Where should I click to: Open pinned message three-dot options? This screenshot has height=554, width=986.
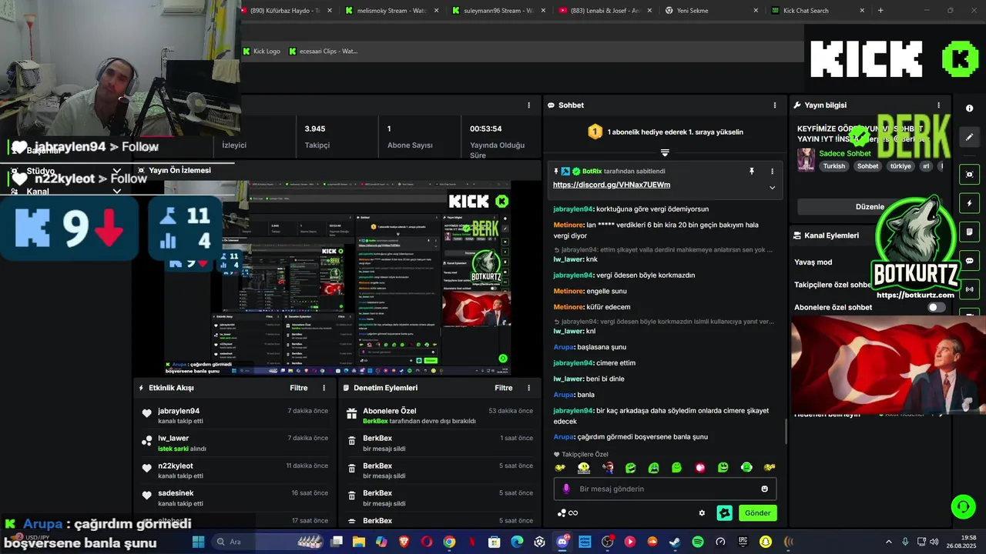point(772,171)
